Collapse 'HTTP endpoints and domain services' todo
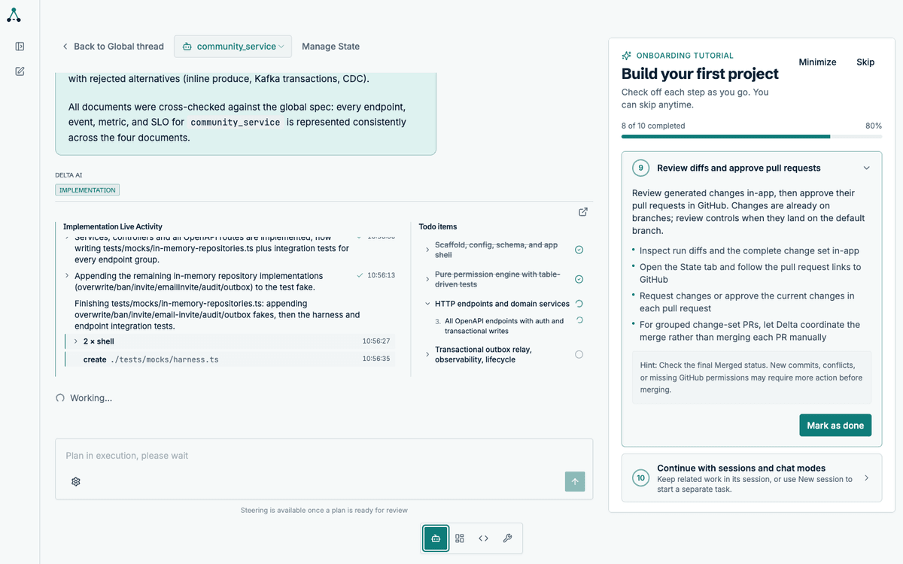Image resolution: width=903 pixels, height=564 pixels. [x=427, y=304]
